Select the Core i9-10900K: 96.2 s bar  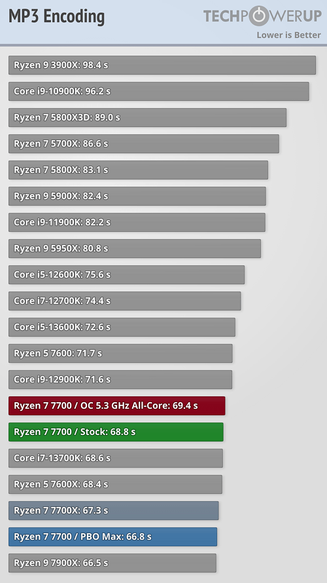coord(159,91)
